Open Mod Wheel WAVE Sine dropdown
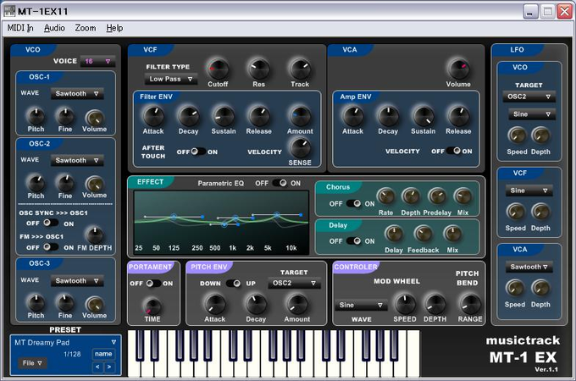This screenshot has width=576, height=381. click(361, 305)
